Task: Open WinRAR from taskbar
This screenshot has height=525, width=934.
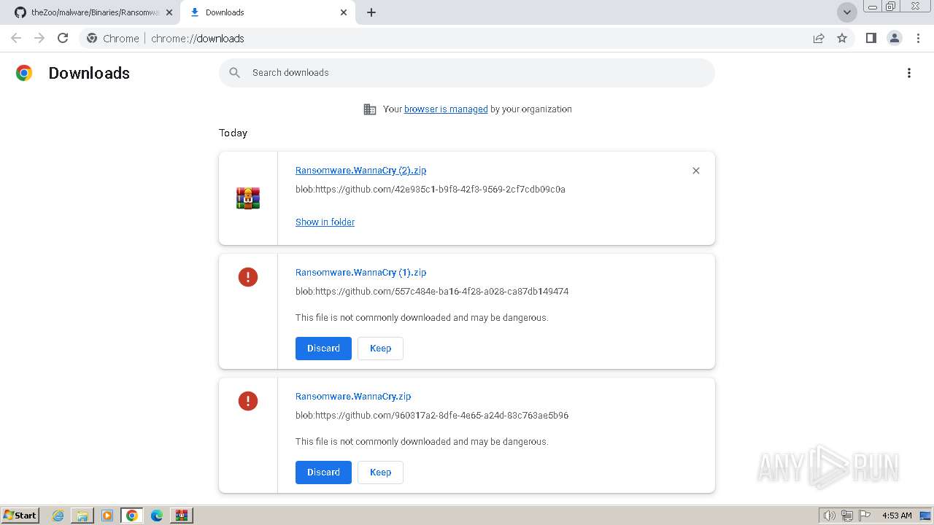Action: coord(182,516)
